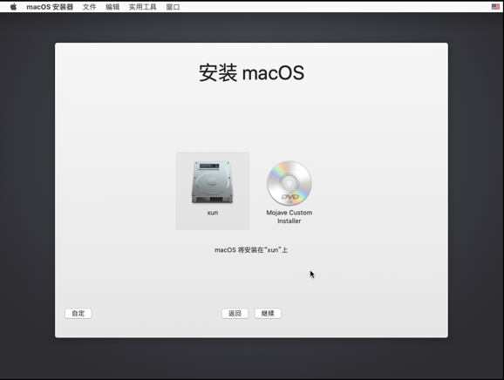Open the Apple menu
Viewport: 504px width, 380px height.
pyautogui.click(x=13, y=7)
